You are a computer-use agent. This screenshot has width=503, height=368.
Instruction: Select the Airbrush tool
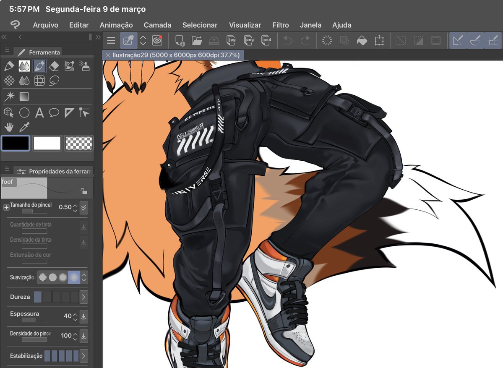[x=85, y=66]
